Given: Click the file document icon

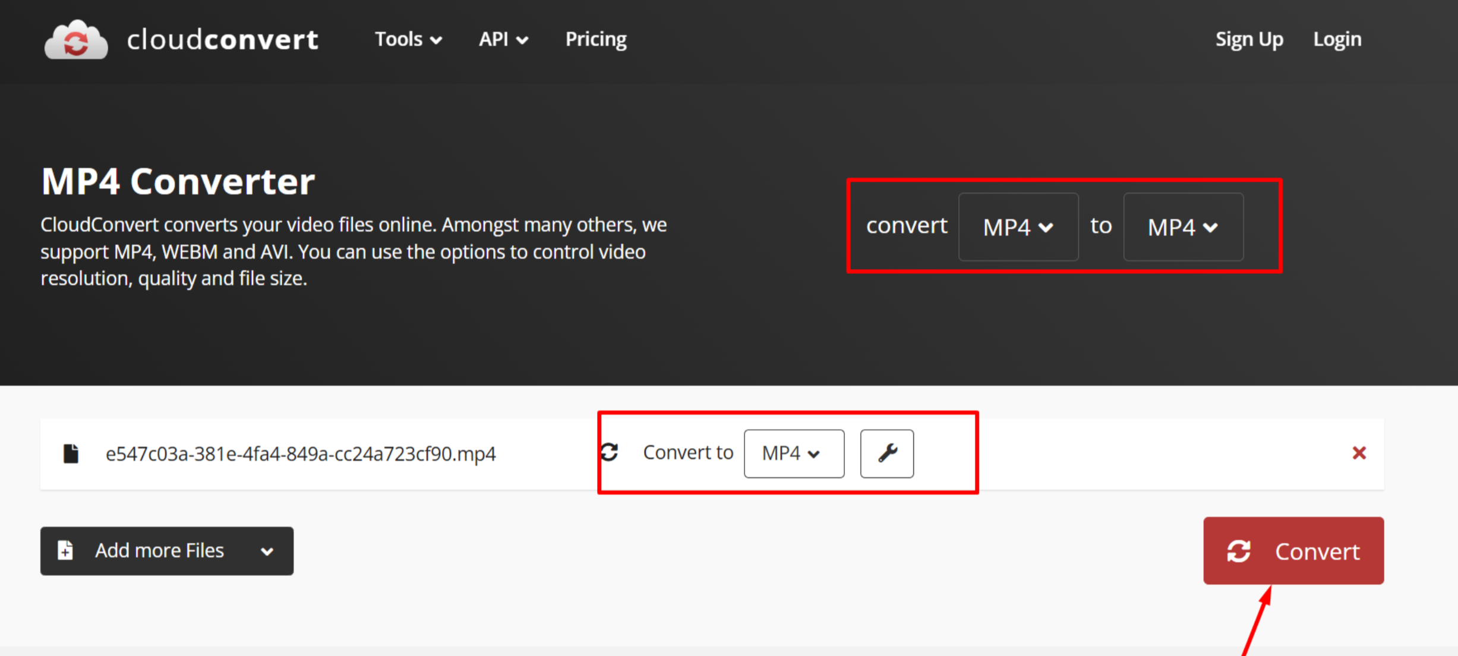Looking at the screenshot, I should point(71,453).
